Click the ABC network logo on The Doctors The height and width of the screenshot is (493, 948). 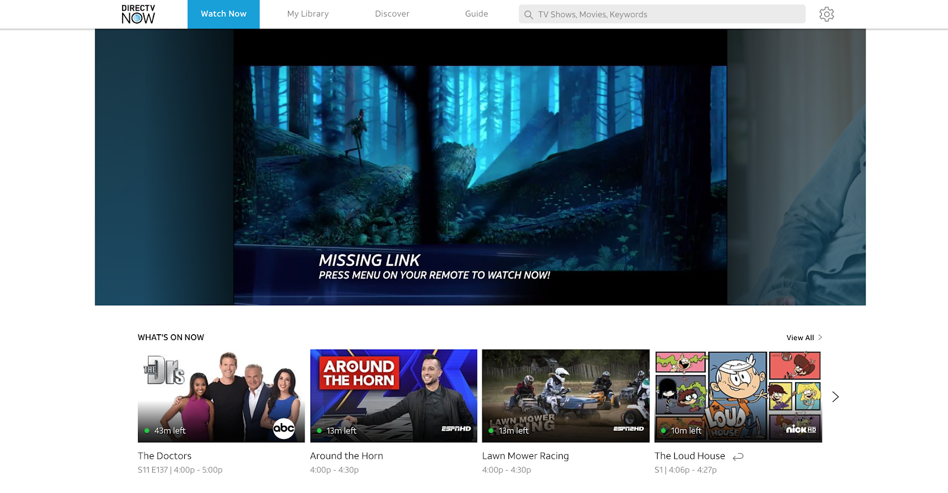284,428
